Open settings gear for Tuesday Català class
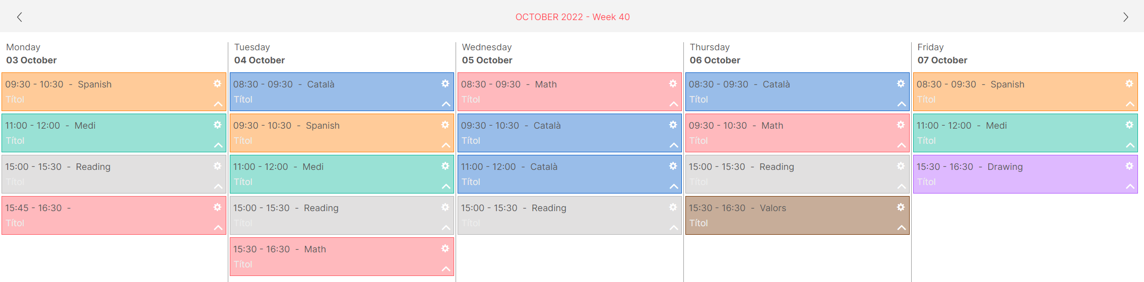 coord(445,83)
